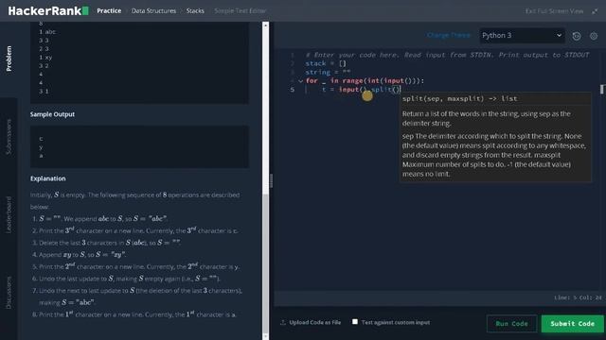Click the upload file icon
The width and height of the screenshot is (606, 340).
[x=283, y=322]
